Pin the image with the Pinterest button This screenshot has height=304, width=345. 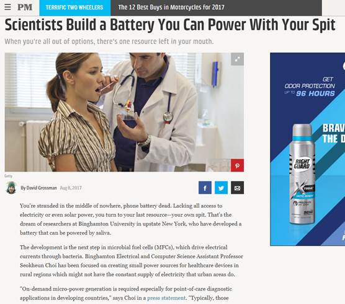point(237,165)
